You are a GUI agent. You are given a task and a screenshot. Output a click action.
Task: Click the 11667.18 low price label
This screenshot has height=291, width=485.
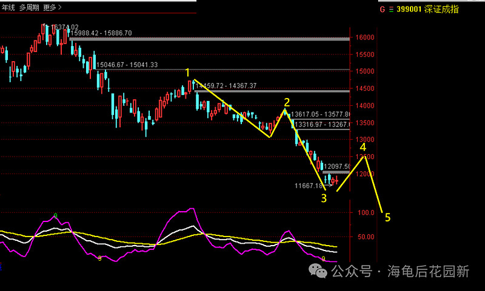point(309,186)
